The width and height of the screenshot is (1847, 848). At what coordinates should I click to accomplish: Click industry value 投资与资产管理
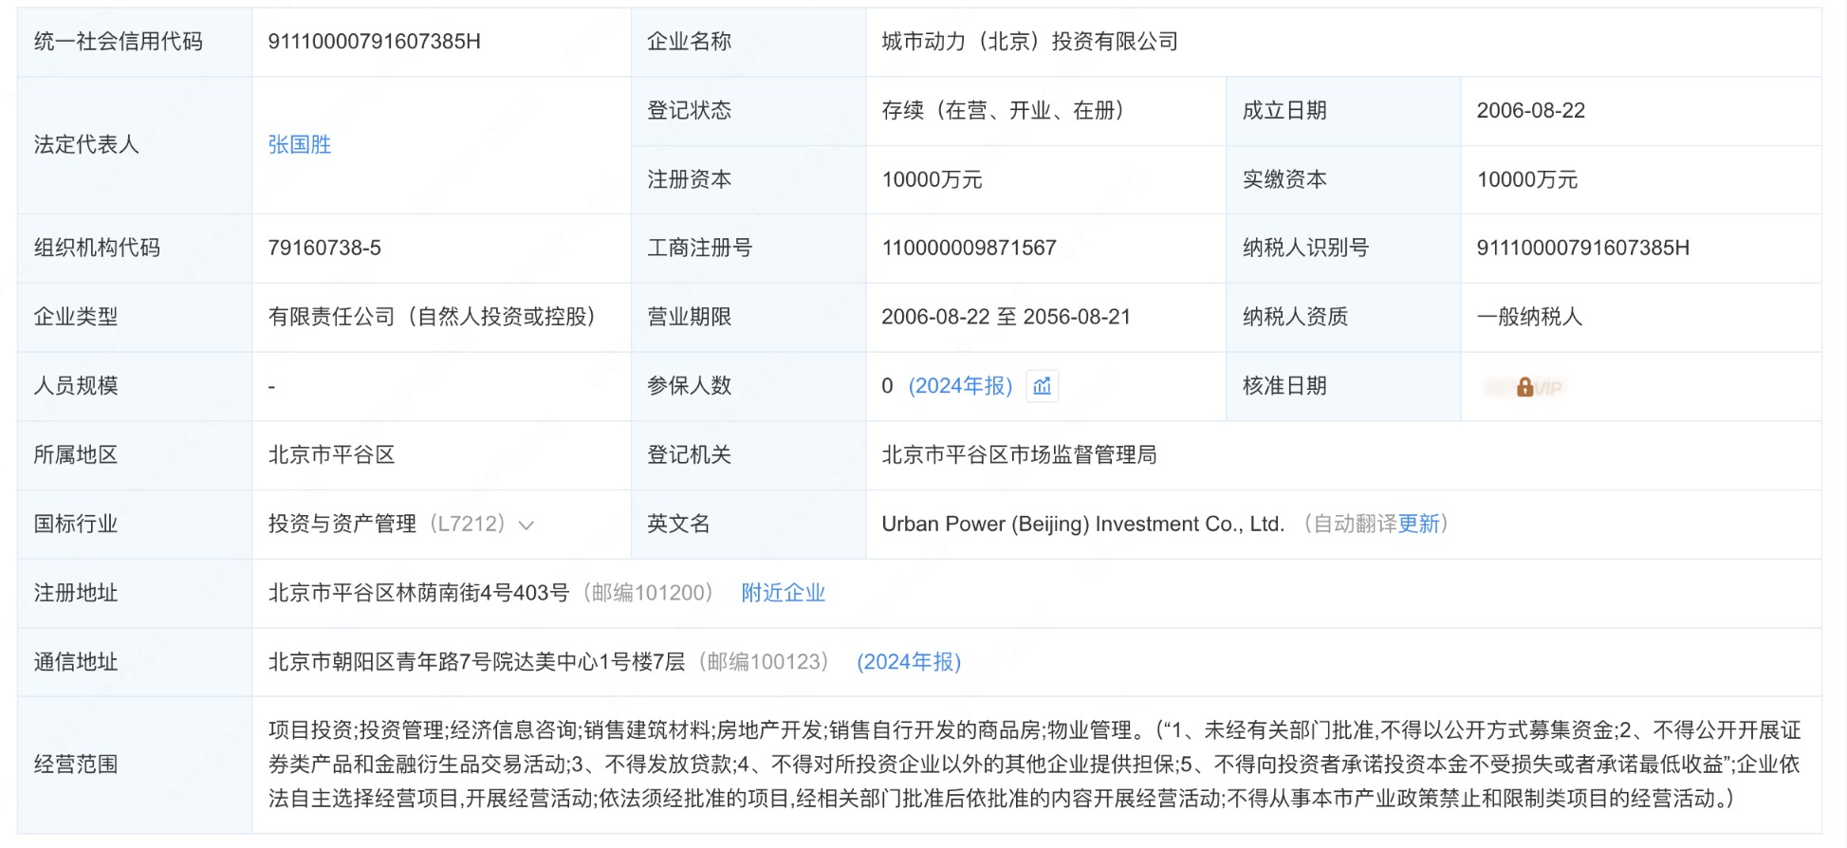pyautogui.click(x=342, y=524)
